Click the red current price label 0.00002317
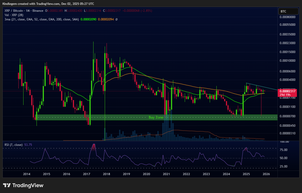This screenshot has height=193, width=302. click(287, 91)
